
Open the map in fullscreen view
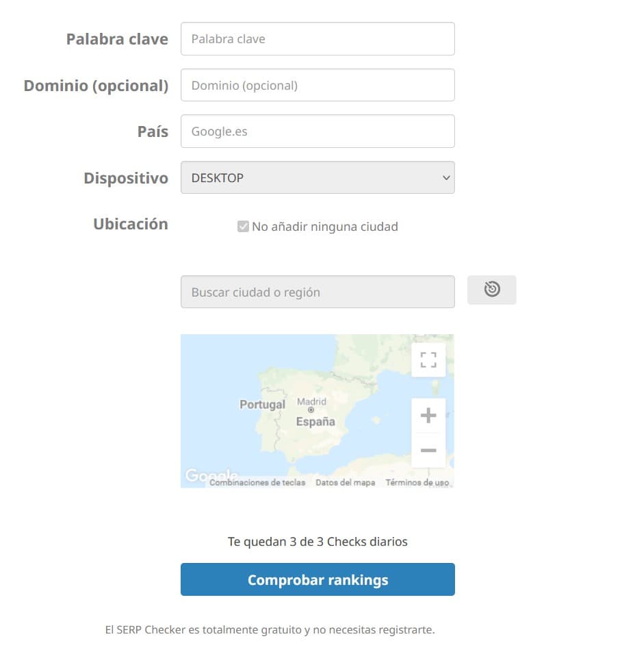pyautogui.click(x=428, y=360)
